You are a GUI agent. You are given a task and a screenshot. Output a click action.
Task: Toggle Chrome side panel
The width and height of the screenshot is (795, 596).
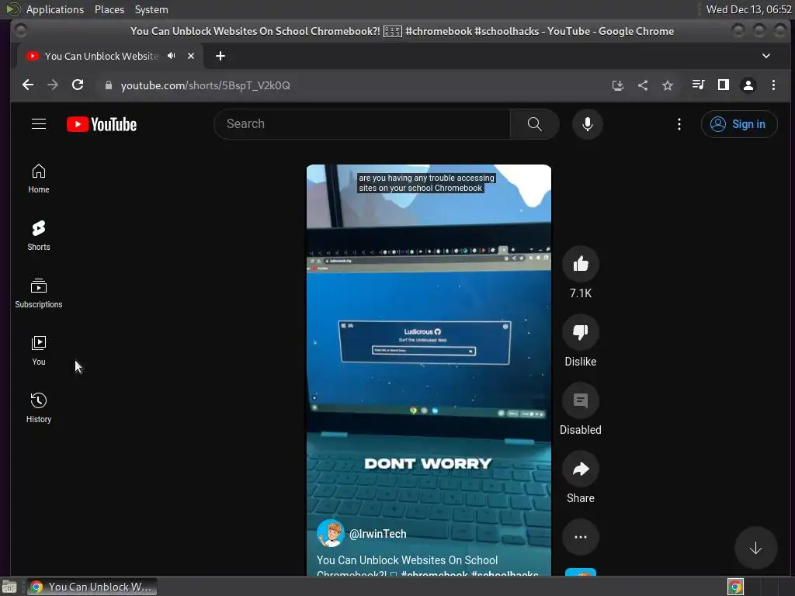[x=723, y=85]
